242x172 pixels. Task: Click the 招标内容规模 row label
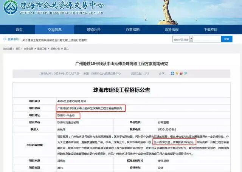click(34, 145)
